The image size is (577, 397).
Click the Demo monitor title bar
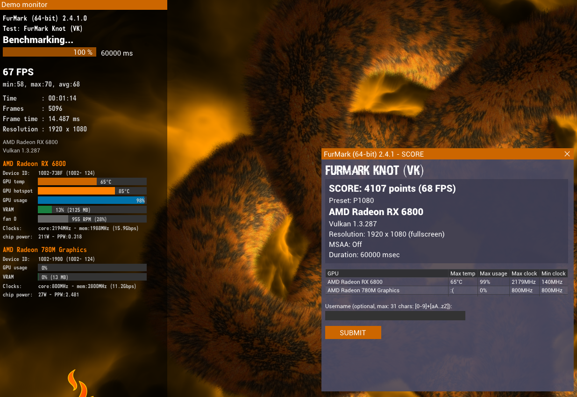tap(84, 5)
